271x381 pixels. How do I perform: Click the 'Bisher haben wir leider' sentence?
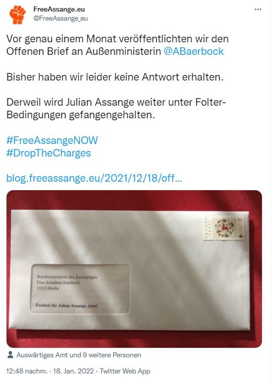(115, 77)
